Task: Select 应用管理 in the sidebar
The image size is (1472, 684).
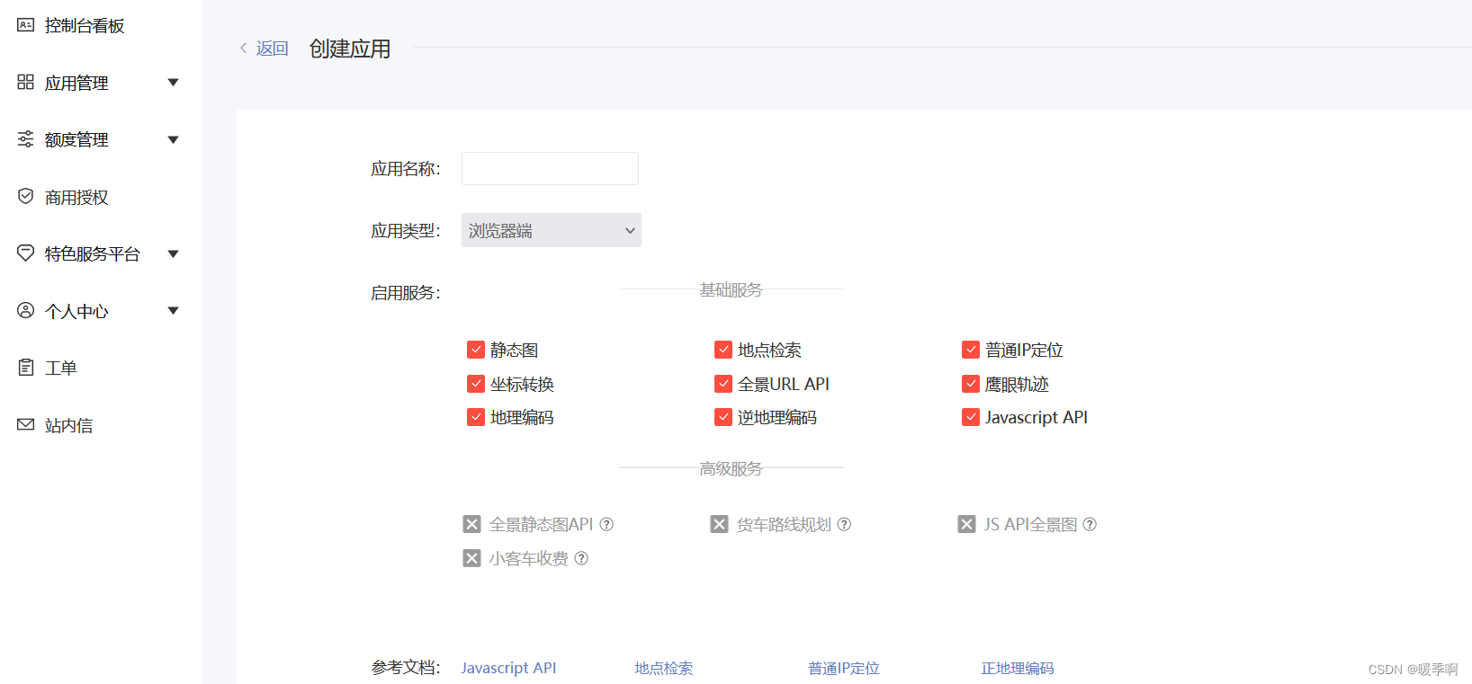Action: [76, 83]
